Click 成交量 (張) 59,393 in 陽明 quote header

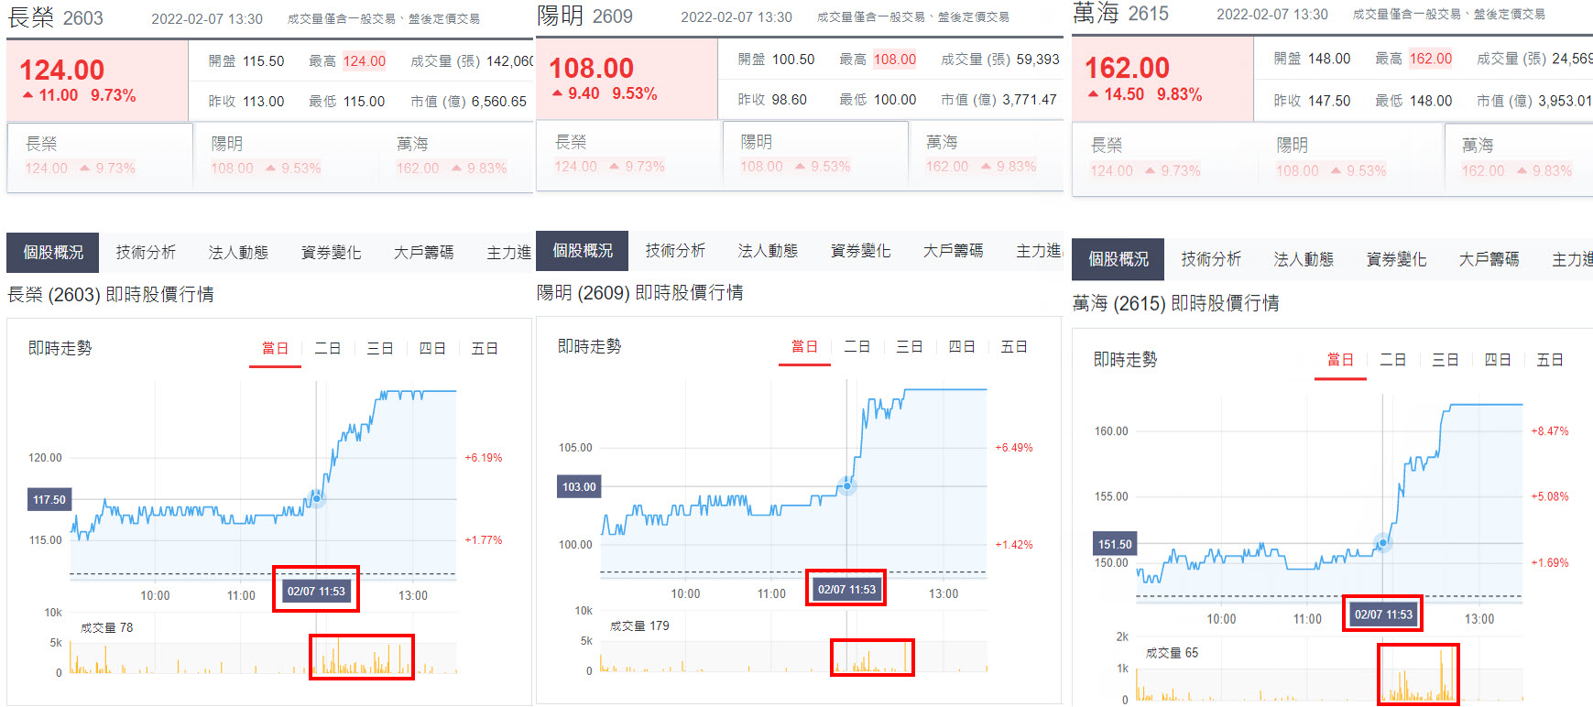[1000, 60]
